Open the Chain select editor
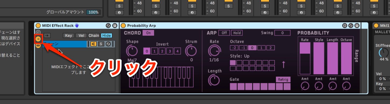The image size is (390, 104). coord(94,35)
